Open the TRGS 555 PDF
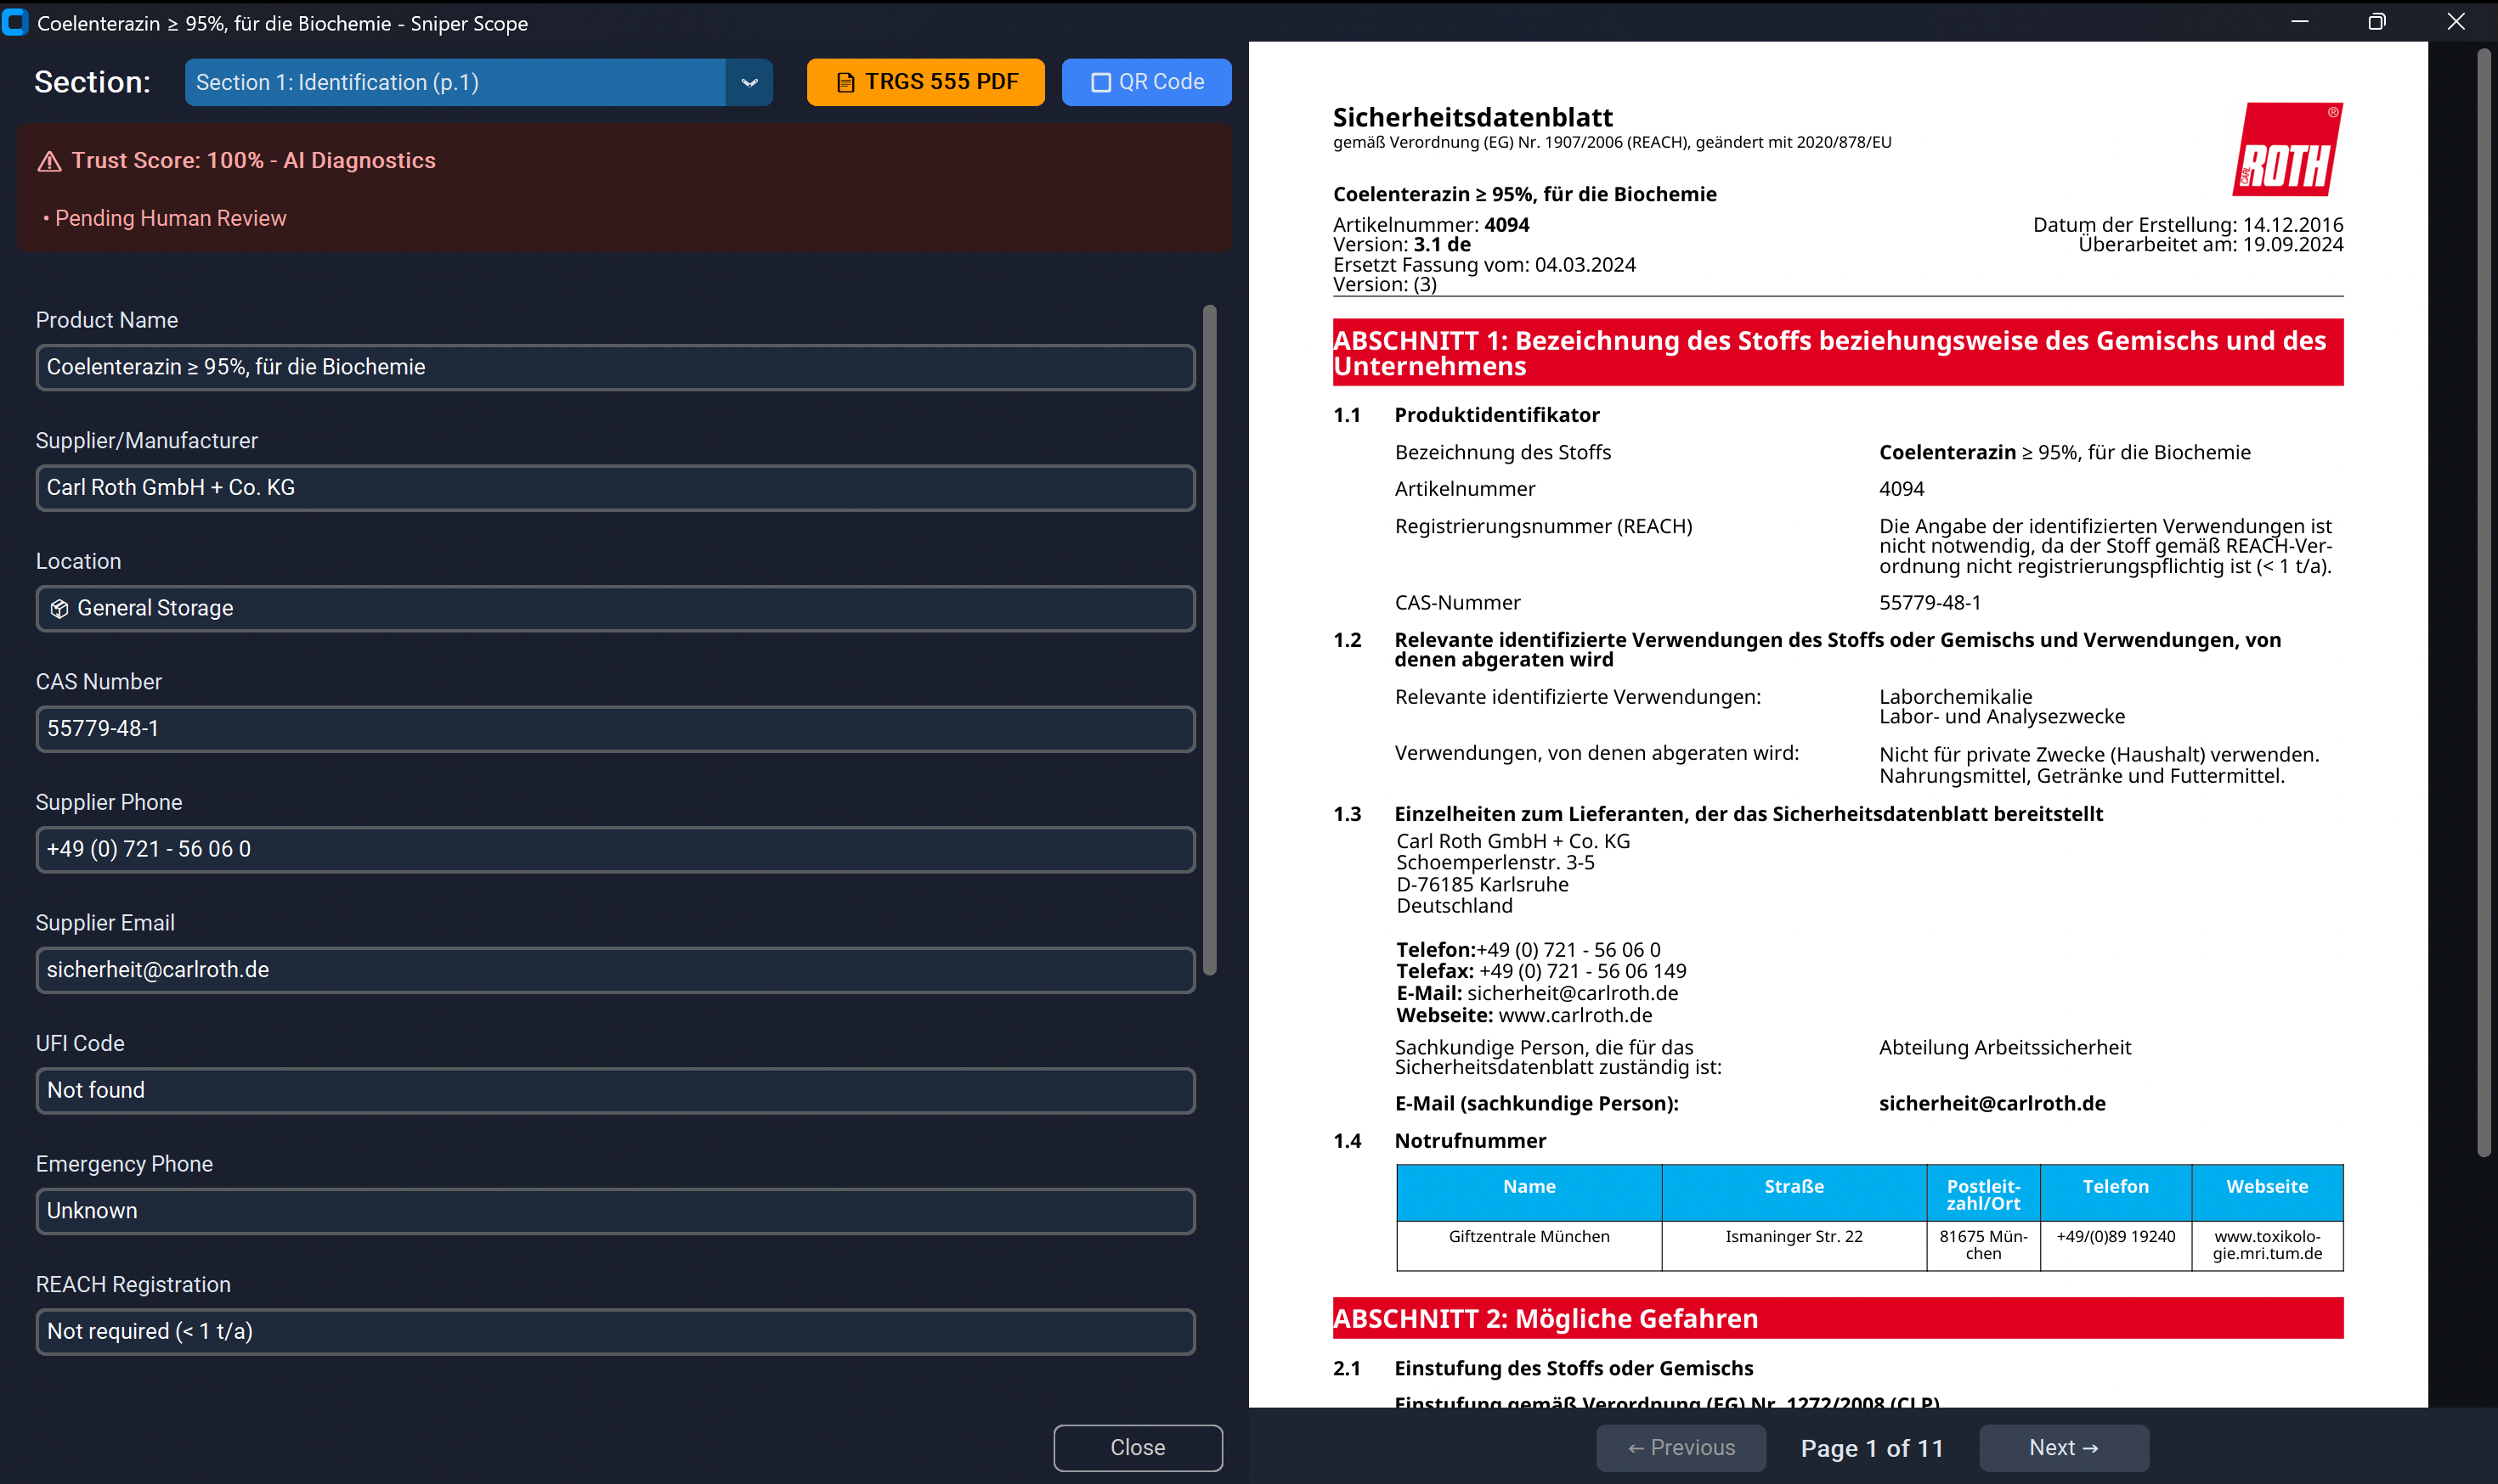The width and height of the screenshot is (2498, 1484). [x=924, y=82]
